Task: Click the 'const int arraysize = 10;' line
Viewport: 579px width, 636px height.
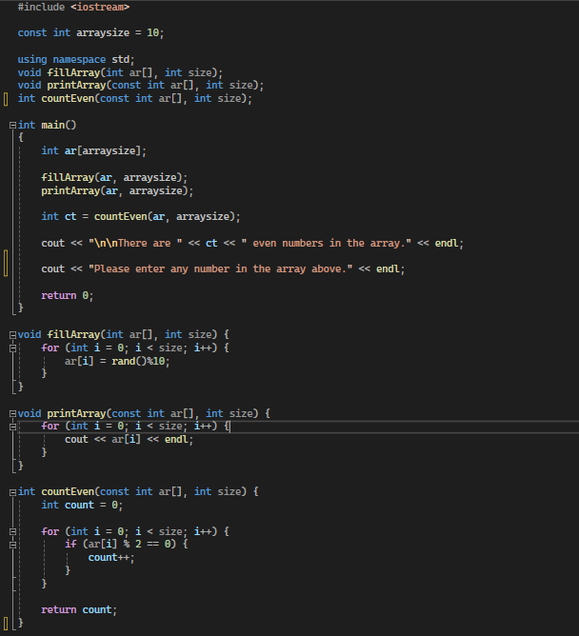Action: [90, 32]
